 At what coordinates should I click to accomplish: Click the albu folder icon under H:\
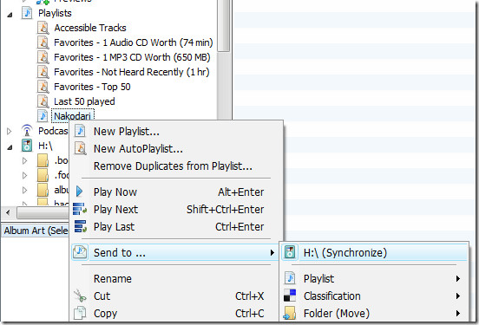tap(43, 190)
